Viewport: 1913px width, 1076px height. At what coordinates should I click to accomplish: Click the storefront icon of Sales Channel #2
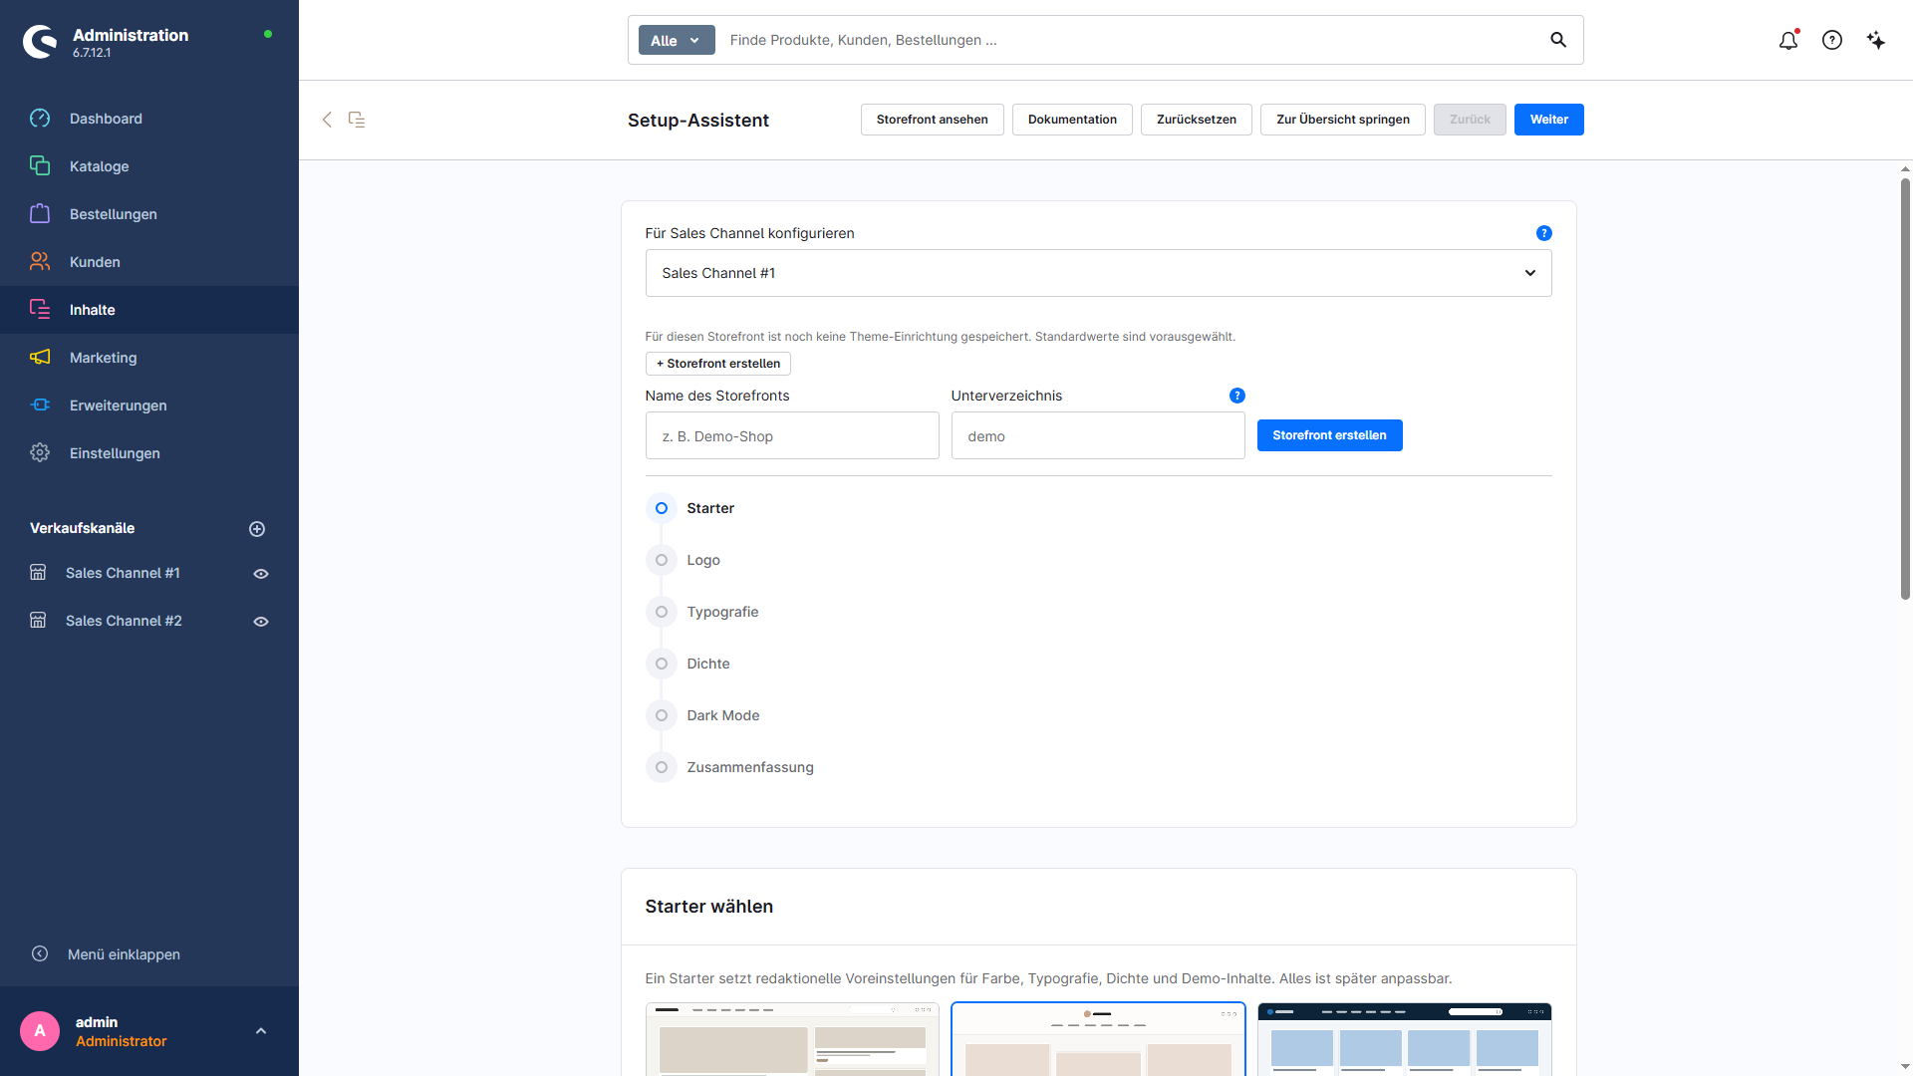(38, 621)
